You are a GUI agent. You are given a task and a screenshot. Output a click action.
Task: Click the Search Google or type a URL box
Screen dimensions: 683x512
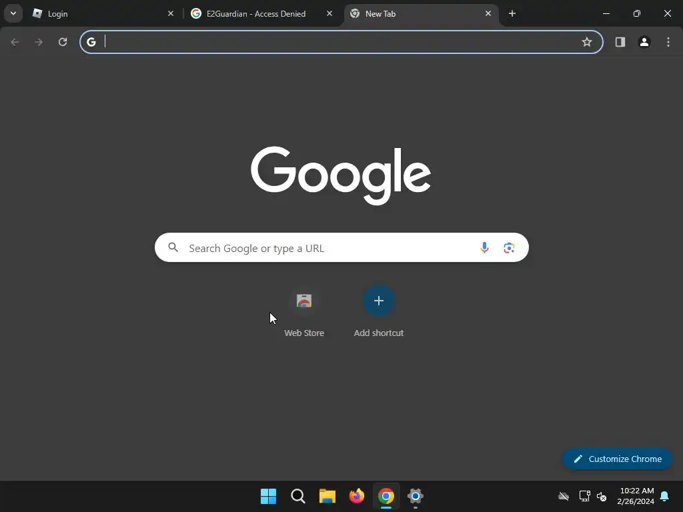[341, 248]
